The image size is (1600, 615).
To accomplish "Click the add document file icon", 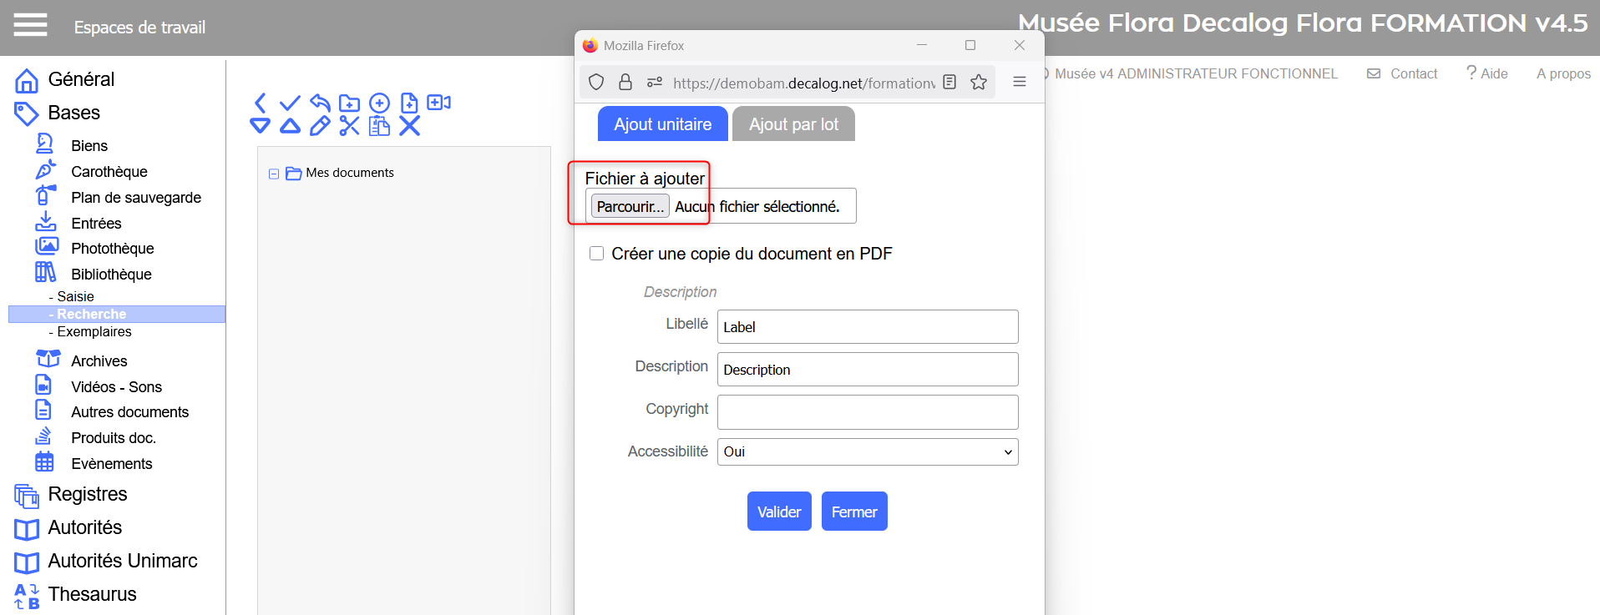I will click(x=409, y=103).
